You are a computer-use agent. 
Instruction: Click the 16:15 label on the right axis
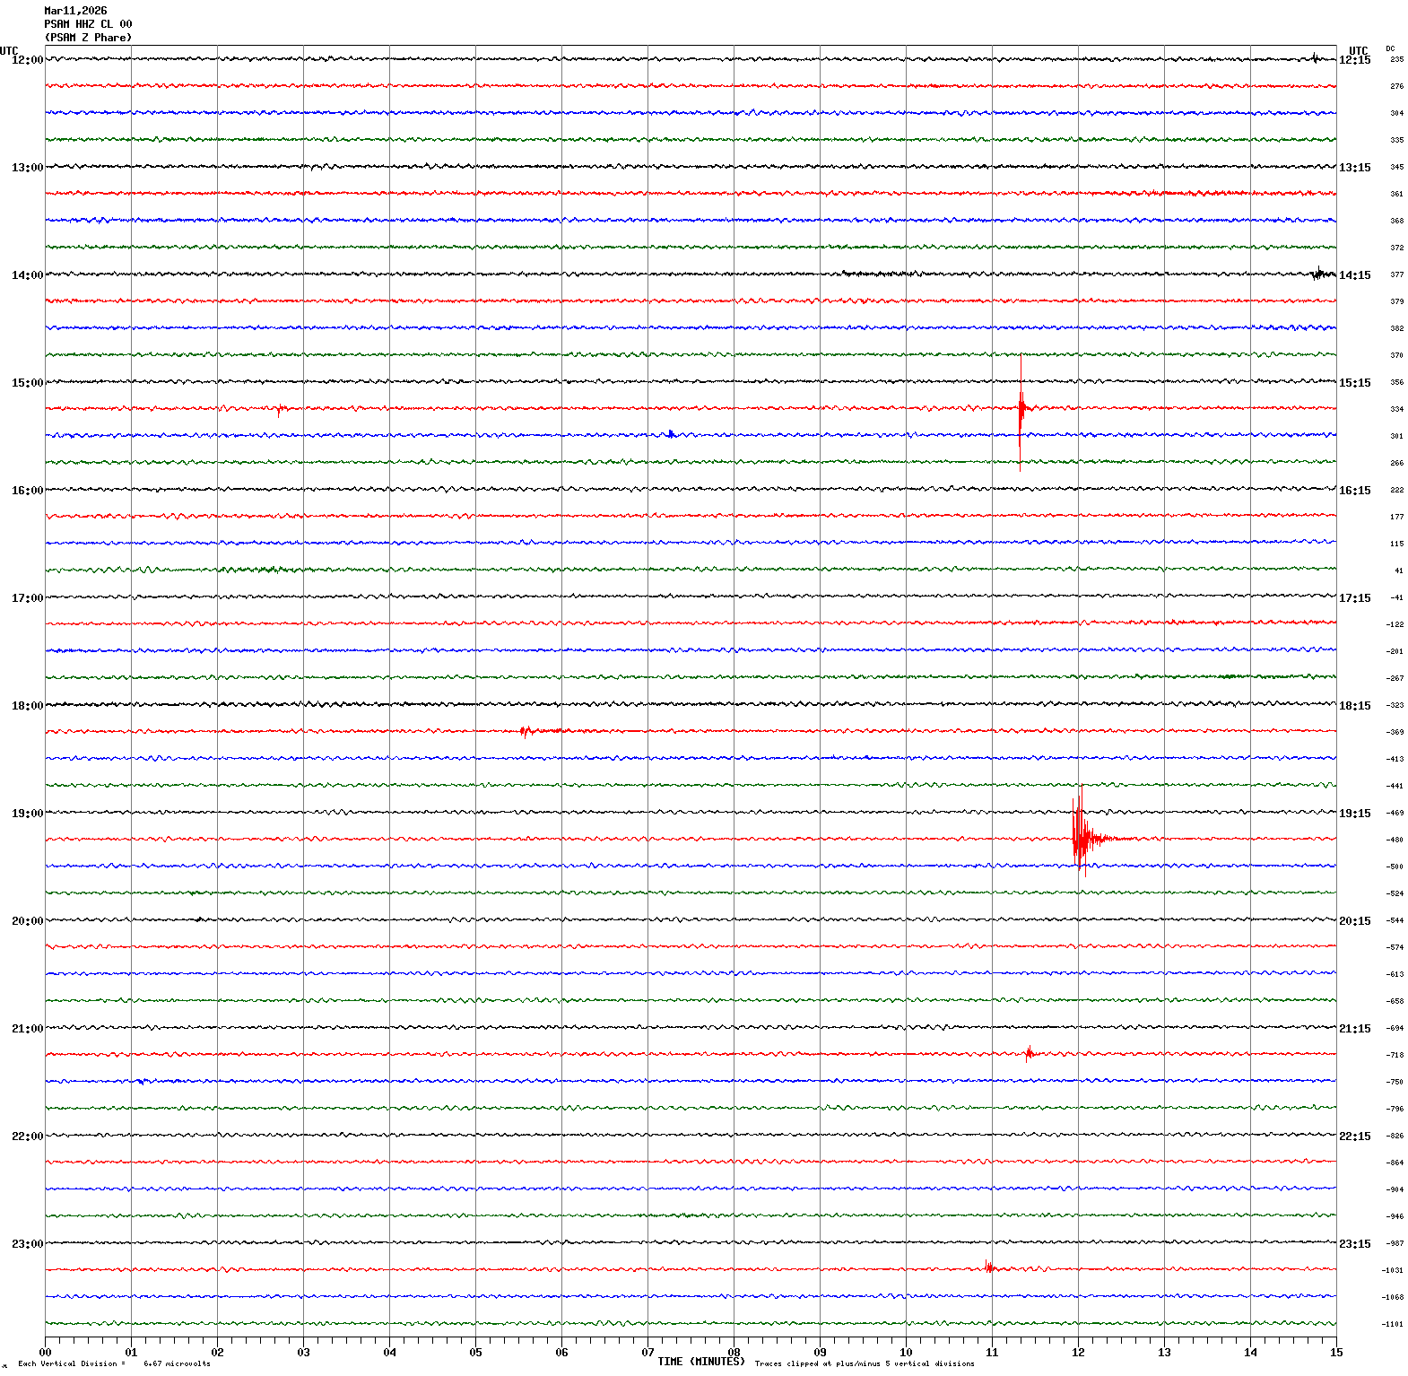(1354, 491)
